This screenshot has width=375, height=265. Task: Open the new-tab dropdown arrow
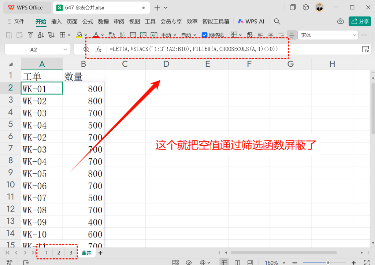[166, 8]
